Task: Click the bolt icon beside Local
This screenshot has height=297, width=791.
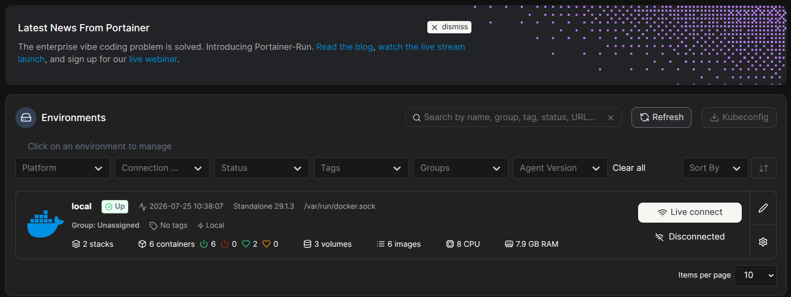Action: [x=201, y=226]
